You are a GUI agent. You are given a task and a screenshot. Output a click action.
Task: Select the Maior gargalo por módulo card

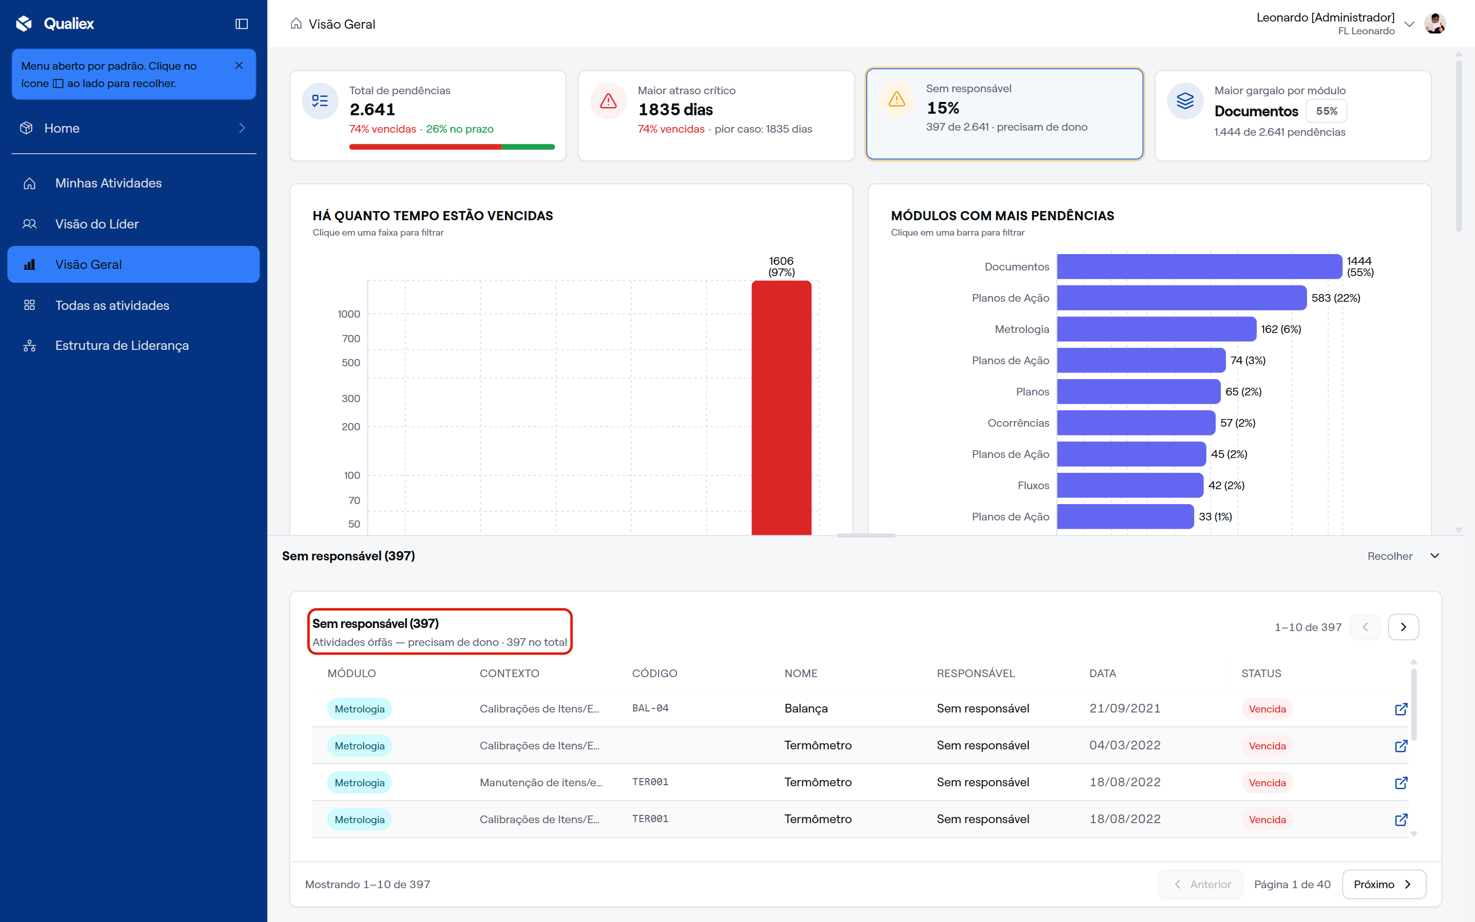(1293, 116)
